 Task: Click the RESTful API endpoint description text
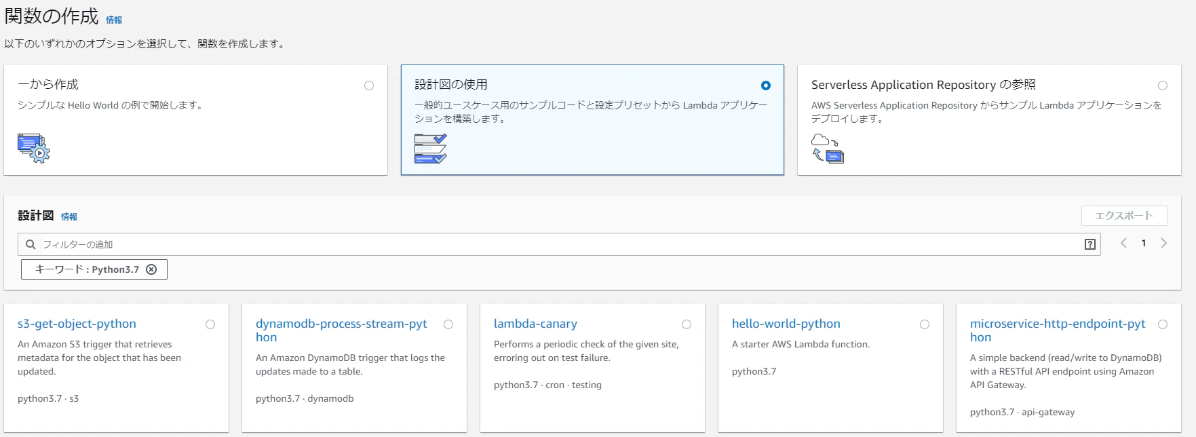[x=1066, y=371]
